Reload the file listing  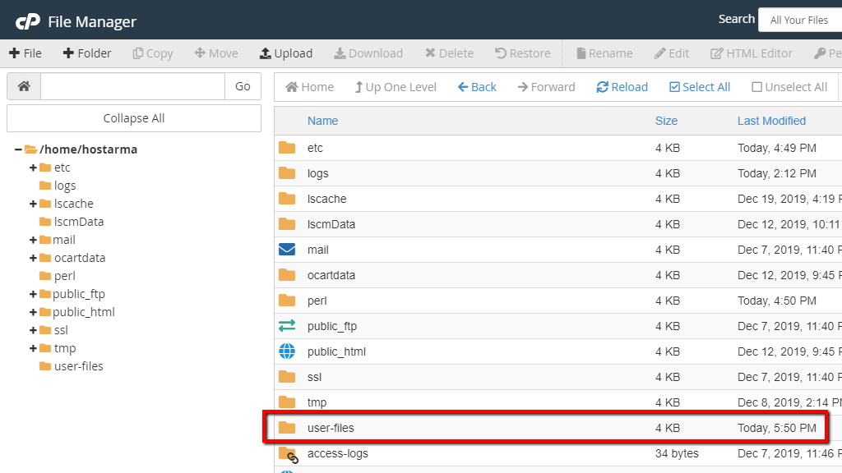pos(622,87)
